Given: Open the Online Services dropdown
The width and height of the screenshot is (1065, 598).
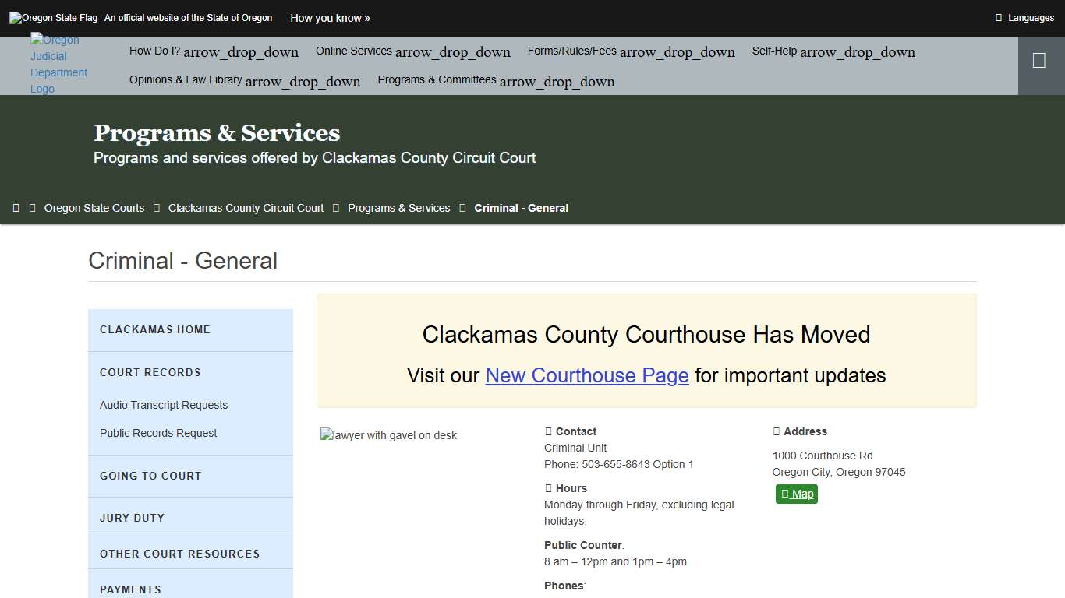Looking at the screenshot, I should 412,51.
